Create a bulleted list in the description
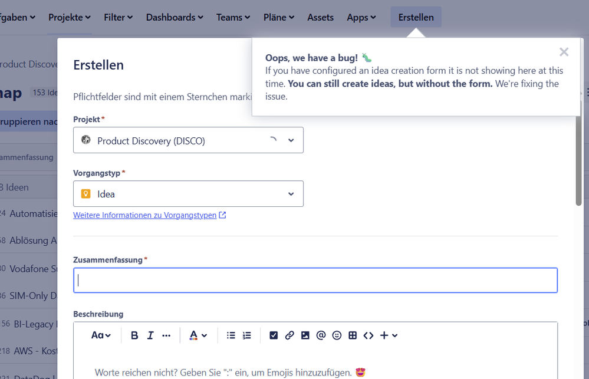 (x=231, y=335)
